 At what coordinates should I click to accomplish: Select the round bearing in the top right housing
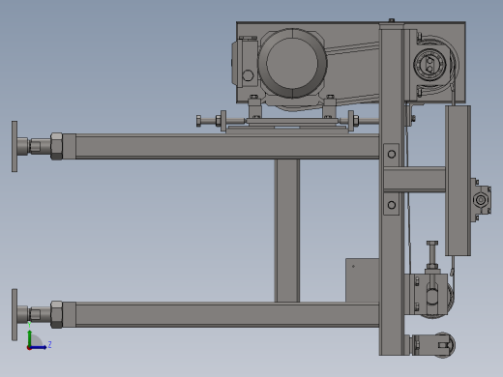[x=429, y=65]
